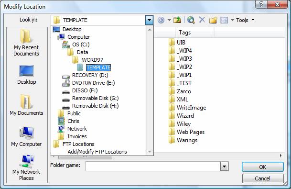This screenshot has height=189, width=291.
Task: Select the WORD97 folder in list
Action: pos(87,60)
